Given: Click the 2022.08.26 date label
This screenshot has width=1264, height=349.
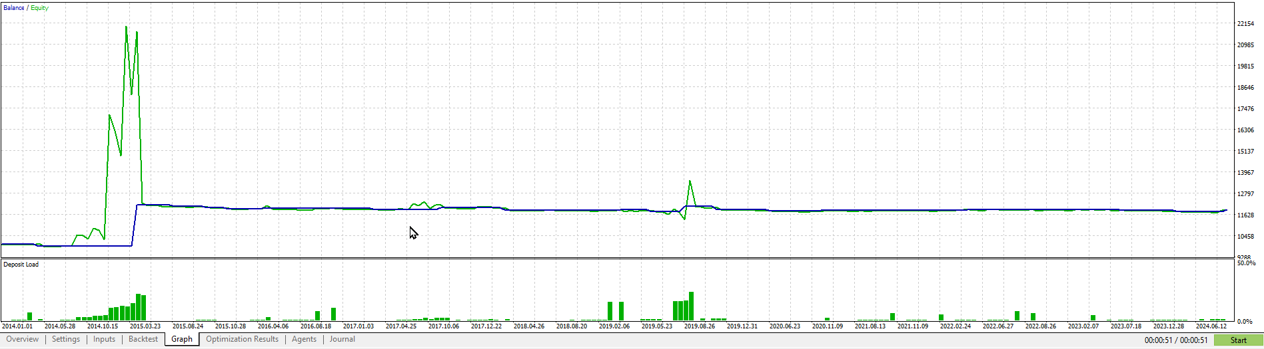Looking at the screenshot, I should [1041, 326].
